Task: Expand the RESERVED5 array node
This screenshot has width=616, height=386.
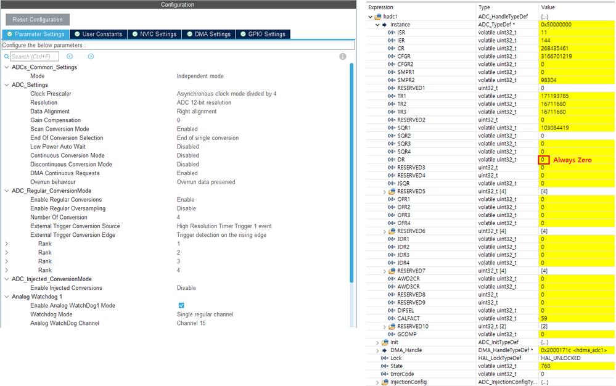Action: [x=385, y=192]
